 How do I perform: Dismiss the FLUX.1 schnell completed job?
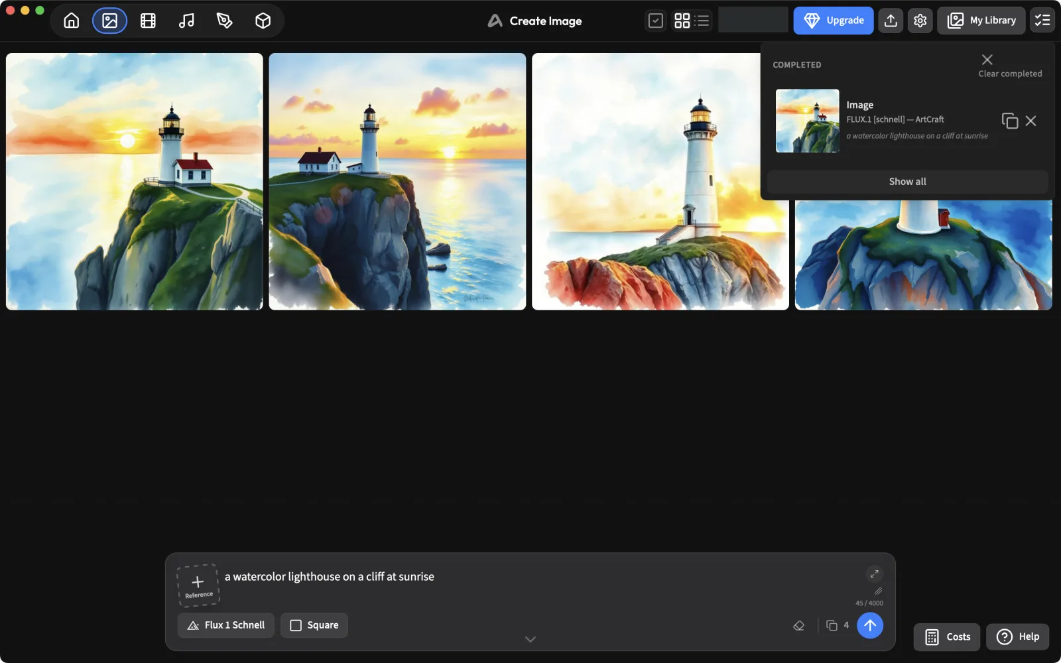click(1030, 121)
